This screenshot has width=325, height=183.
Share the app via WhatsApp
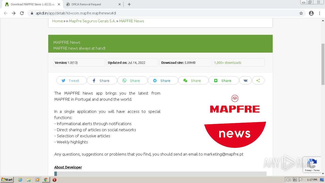click(132, 81)
